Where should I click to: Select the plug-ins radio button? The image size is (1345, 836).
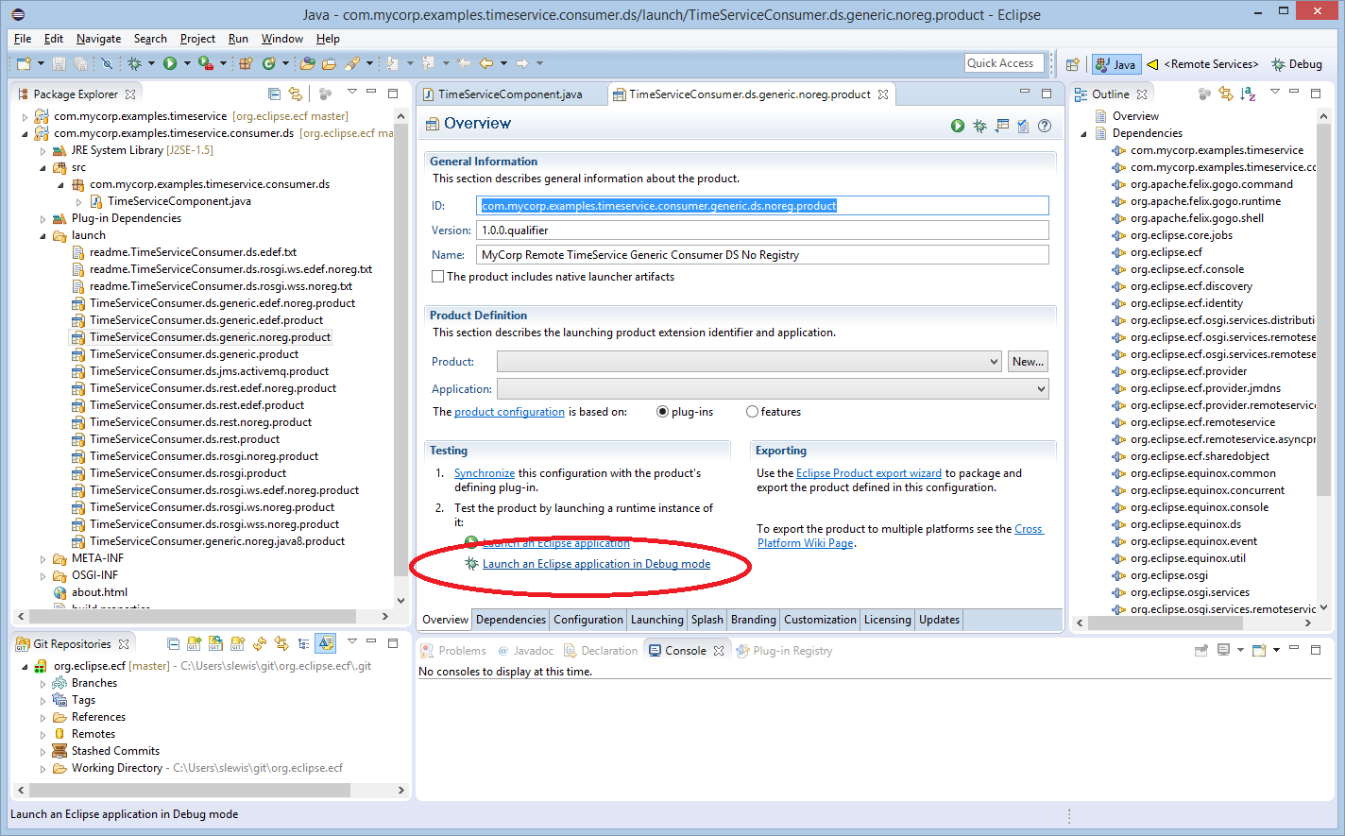(662, 412)
